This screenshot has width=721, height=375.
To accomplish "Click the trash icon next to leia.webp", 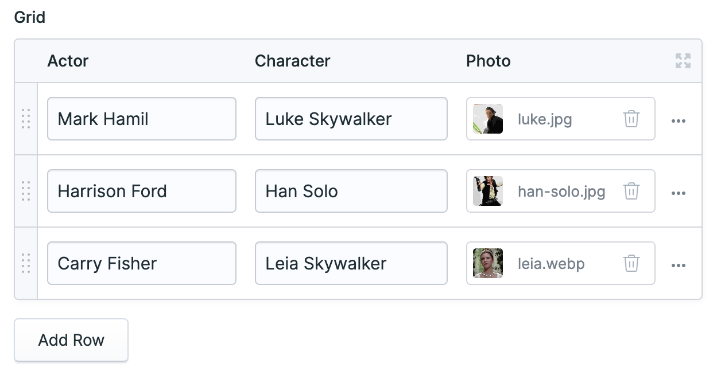I will (x=631, y=263).
